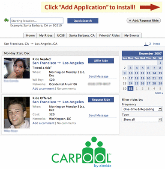Image resolution: width=165 pixels, height=169 pixels.
Task: Select the Santa Barbara, CA tab
Action: point(82,35)
